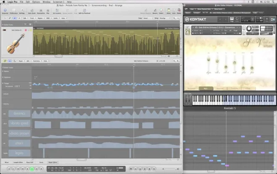The height and width of the screenshot is (174, 277).
Task: Pause playback in the transport bar
Action: [x=37, y=169]
